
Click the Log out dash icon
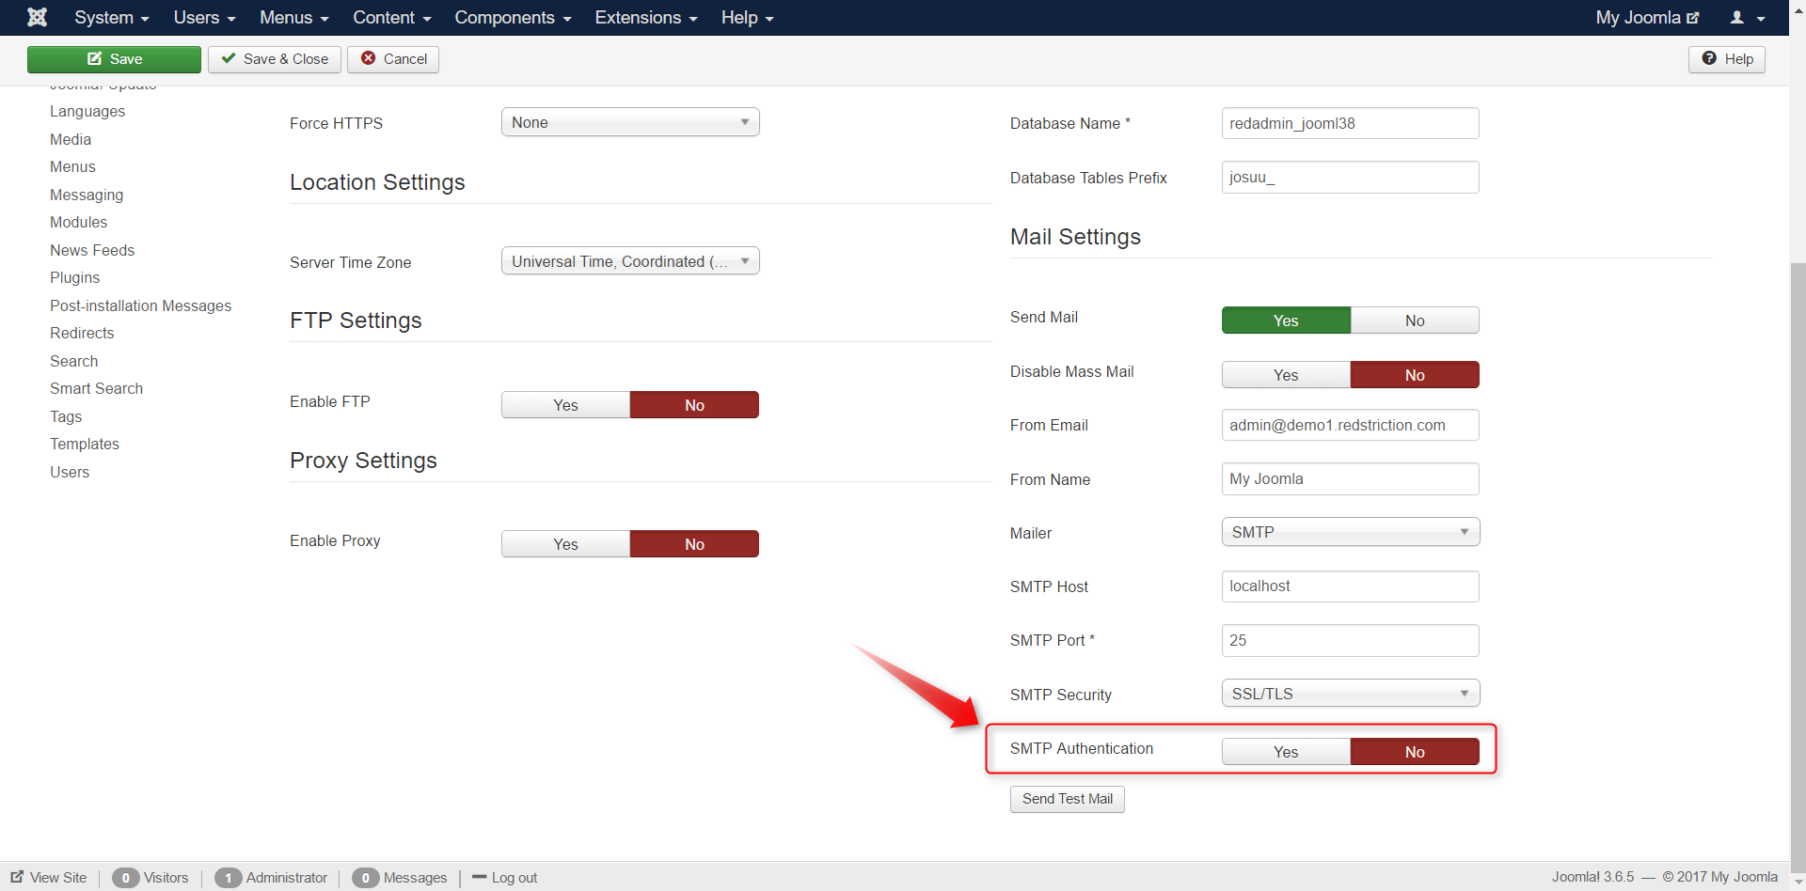coord(479,877)
